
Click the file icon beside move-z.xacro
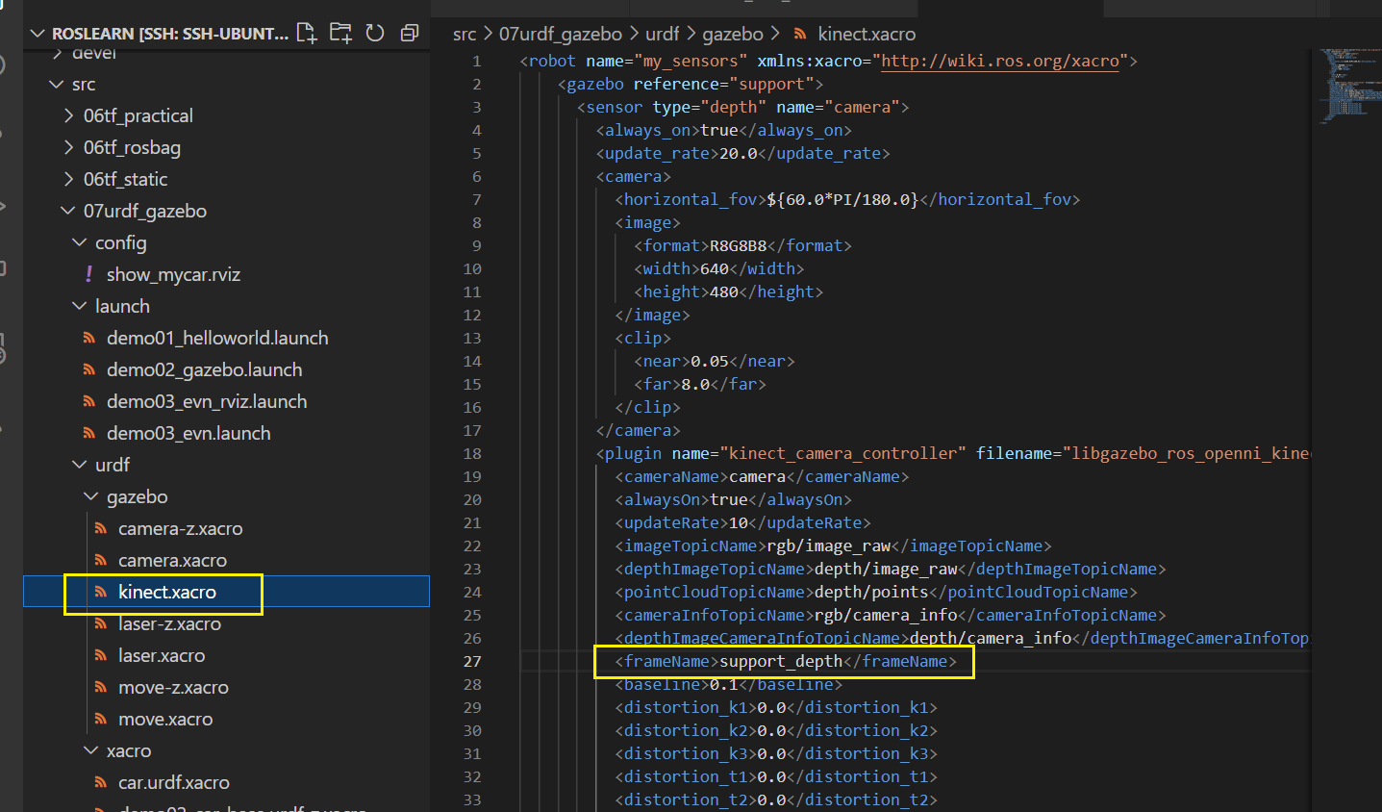(101, 687)
